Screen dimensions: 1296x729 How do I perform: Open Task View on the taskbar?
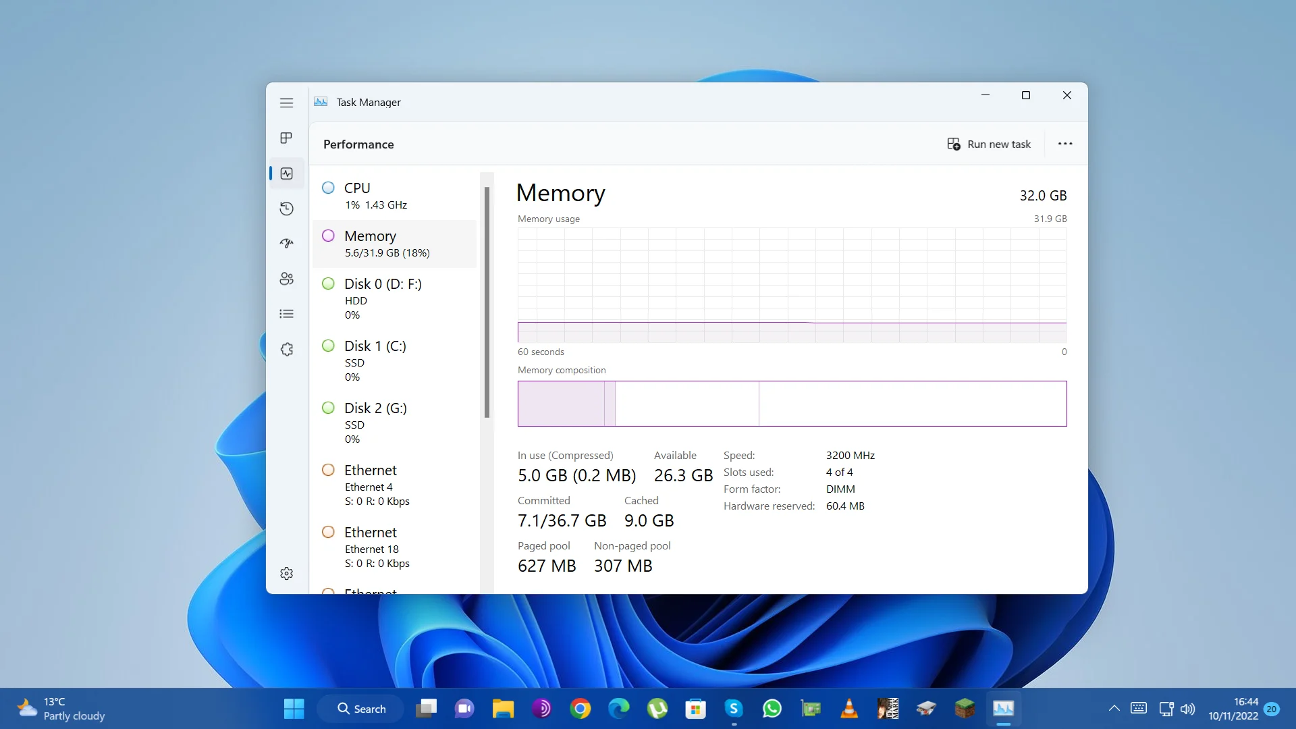click(426, 709)
